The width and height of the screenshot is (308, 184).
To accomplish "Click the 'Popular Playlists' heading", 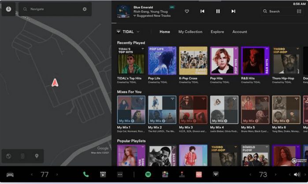I will click(x=131, y=141).
